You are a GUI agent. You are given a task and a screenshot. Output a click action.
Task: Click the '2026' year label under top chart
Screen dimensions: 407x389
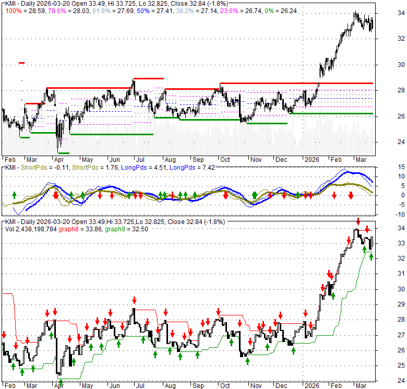point(312,160)
